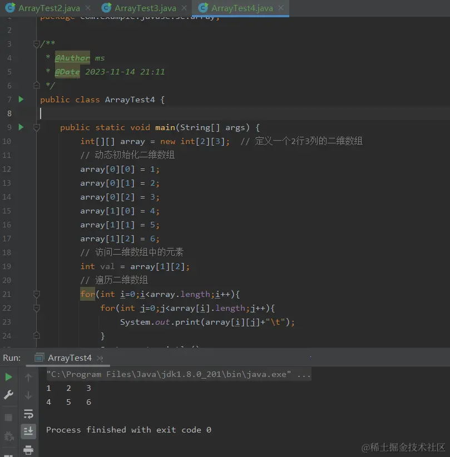Click the variable val on line 19
Viewport: 450px width, 457px height.
click(x=107, y=267)
